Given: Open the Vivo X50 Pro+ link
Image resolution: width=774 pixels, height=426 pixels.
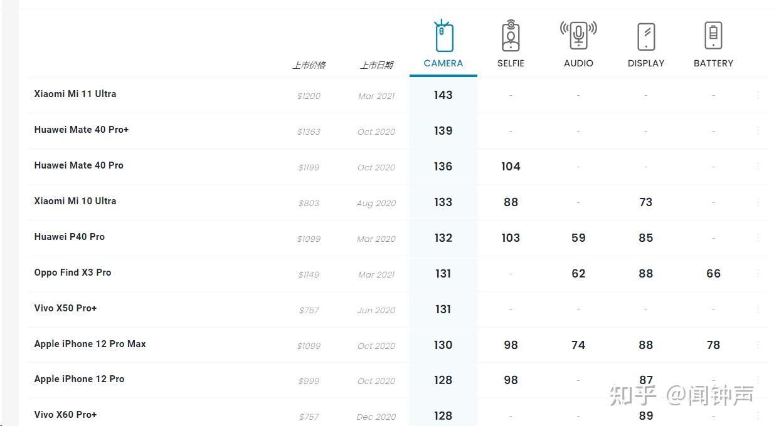Looking at the screenshot, I should coord(65,308).
